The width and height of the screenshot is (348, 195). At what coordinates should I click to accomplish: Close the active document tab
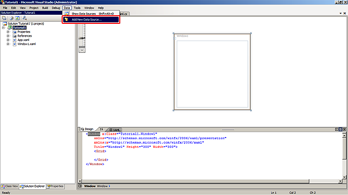344,13
